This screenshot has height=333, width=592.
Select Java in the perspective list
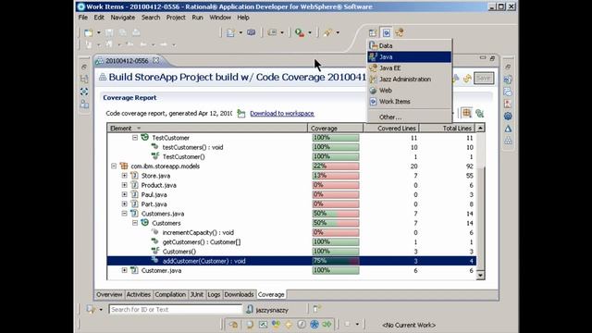point(409,57)
